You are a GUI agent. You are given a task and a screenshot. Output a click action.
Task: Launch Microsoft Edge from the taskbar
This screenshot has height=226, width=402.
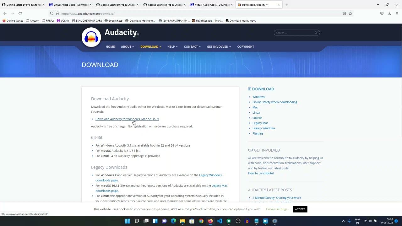click(x=173, y=221)
